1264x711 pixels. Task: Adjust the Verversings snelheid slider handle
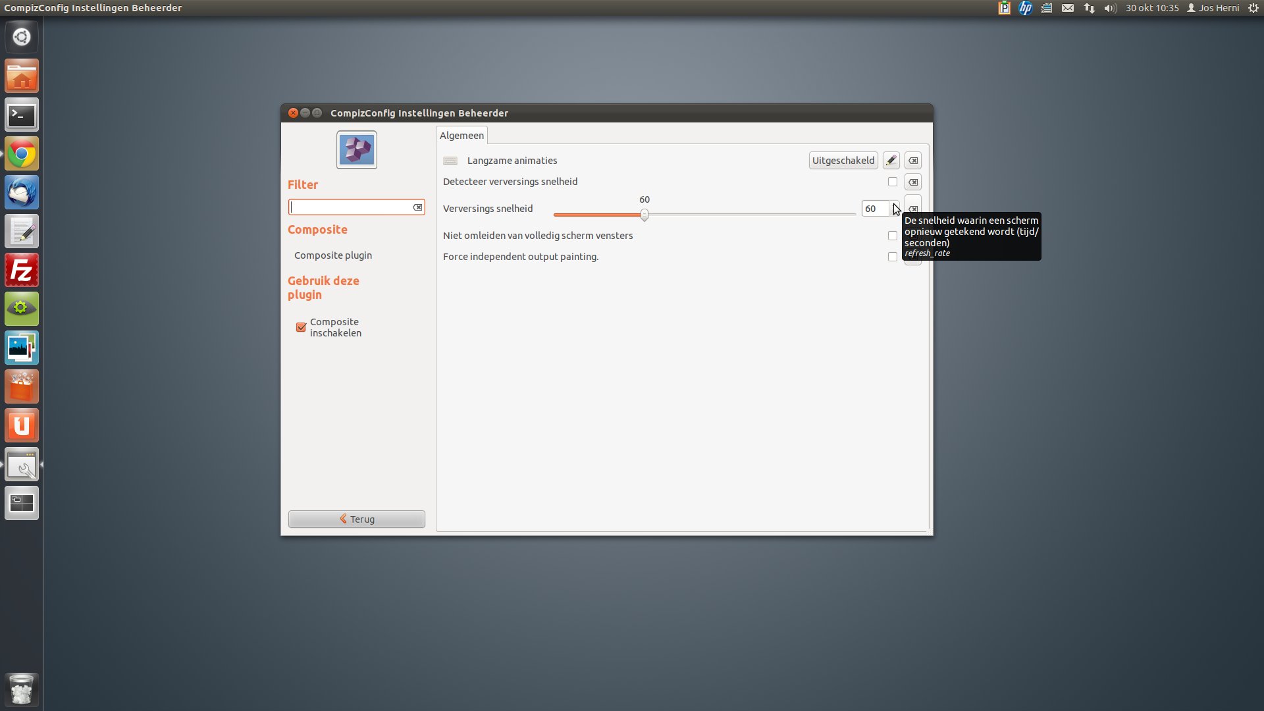pos(645,215)
